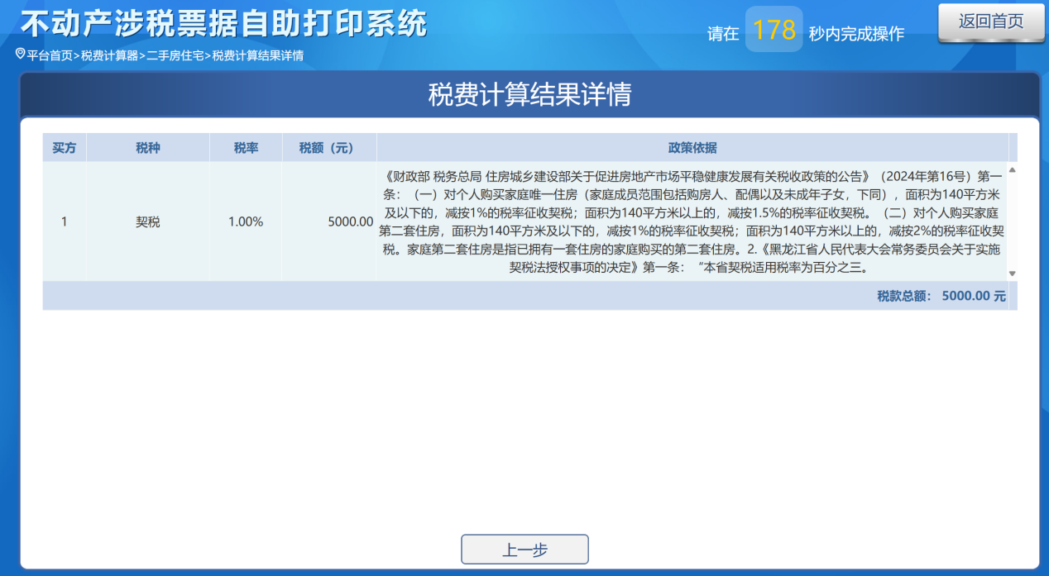Click the 5000.00 amount in the 契税 row
The height and width of the screenshot is (576, 1049).
tap(350, 221)
